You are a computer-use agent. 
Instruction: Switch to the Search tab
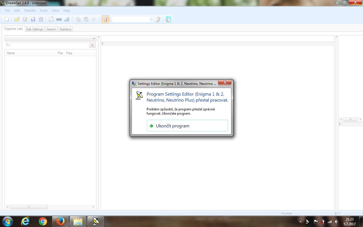[51, 29]
